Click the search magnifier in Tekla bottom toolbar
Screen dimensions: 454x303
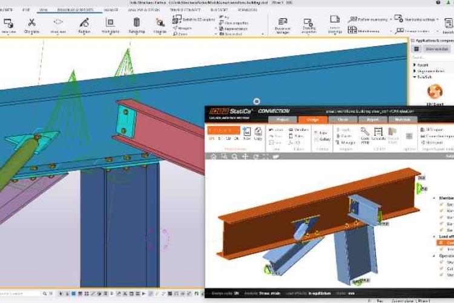(x=45, y=294)
